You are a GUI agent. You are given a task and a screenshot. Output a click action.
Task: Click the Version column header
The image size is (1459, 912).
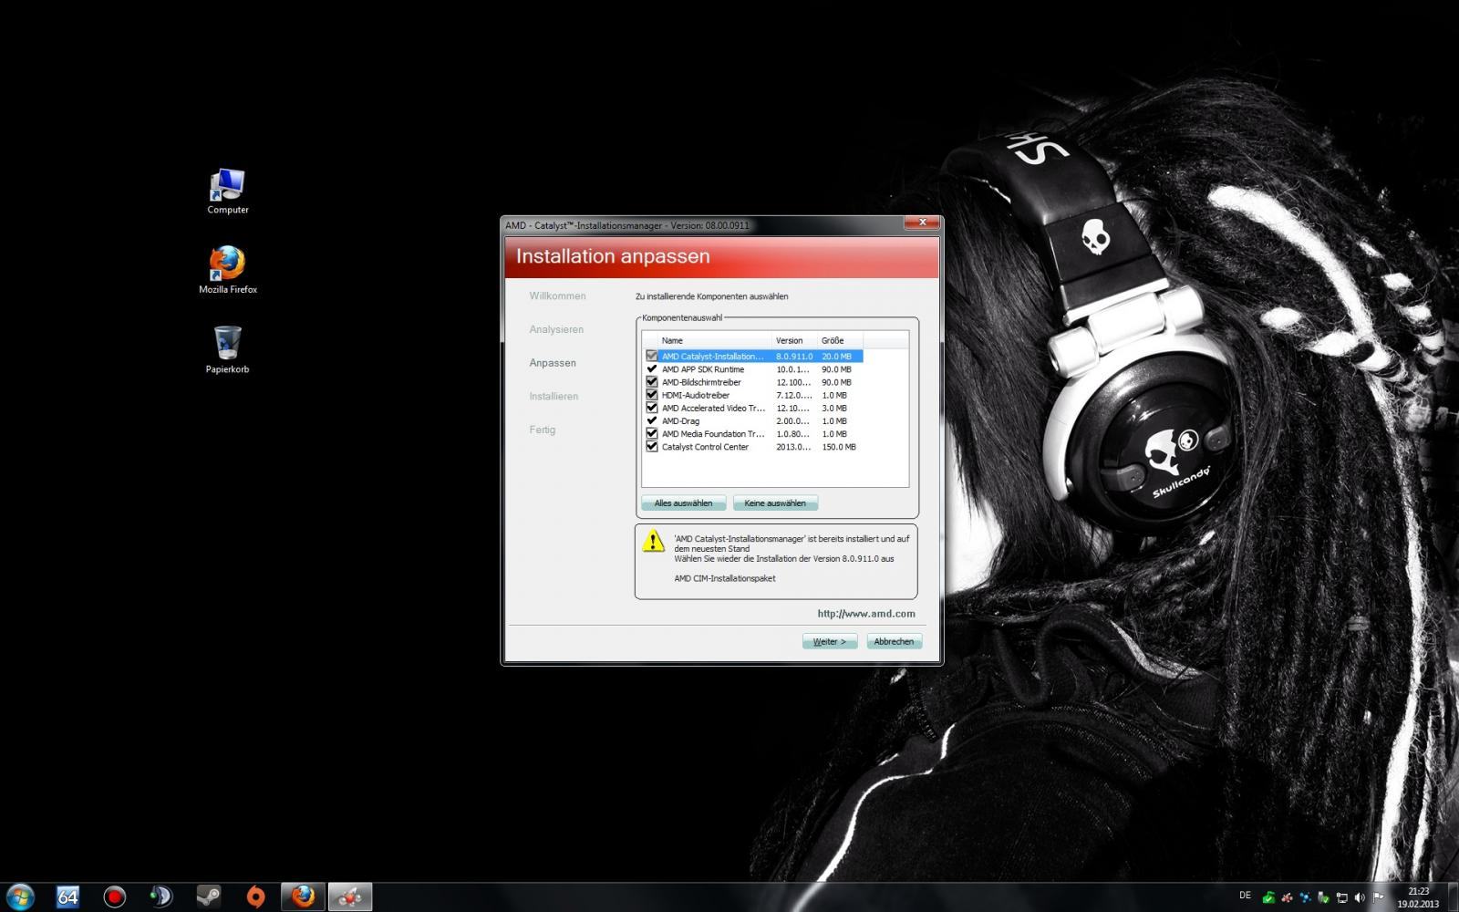[x=795, y=340]
